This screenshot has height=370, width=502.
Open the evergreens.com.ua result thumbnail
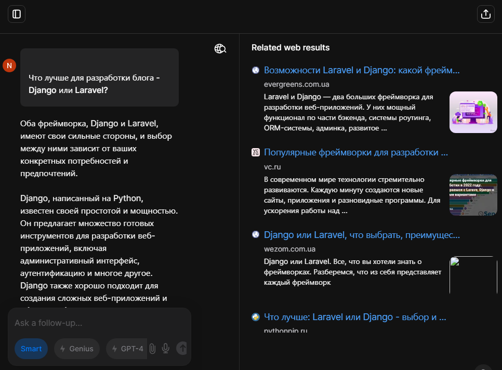(473, 112)
